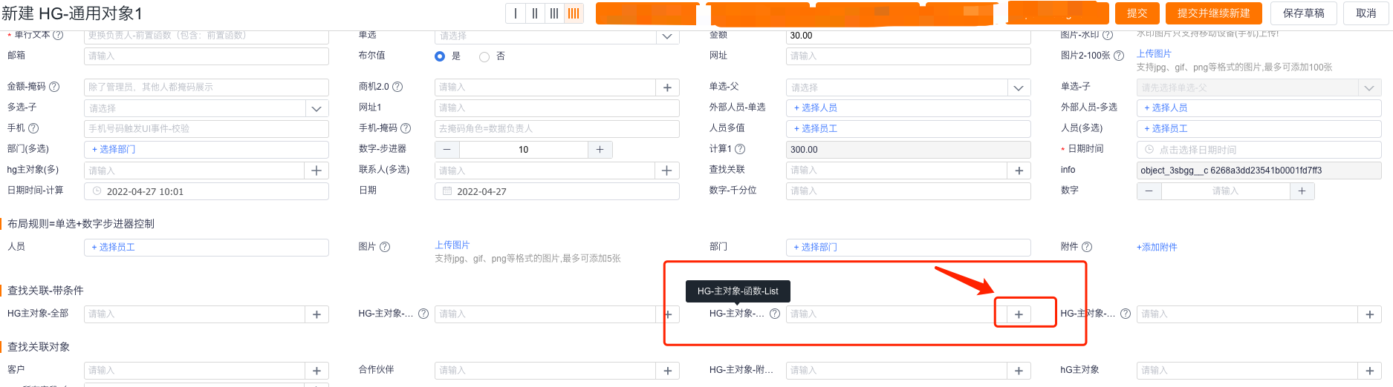Open help icon beside 计算1

[740, 149]
